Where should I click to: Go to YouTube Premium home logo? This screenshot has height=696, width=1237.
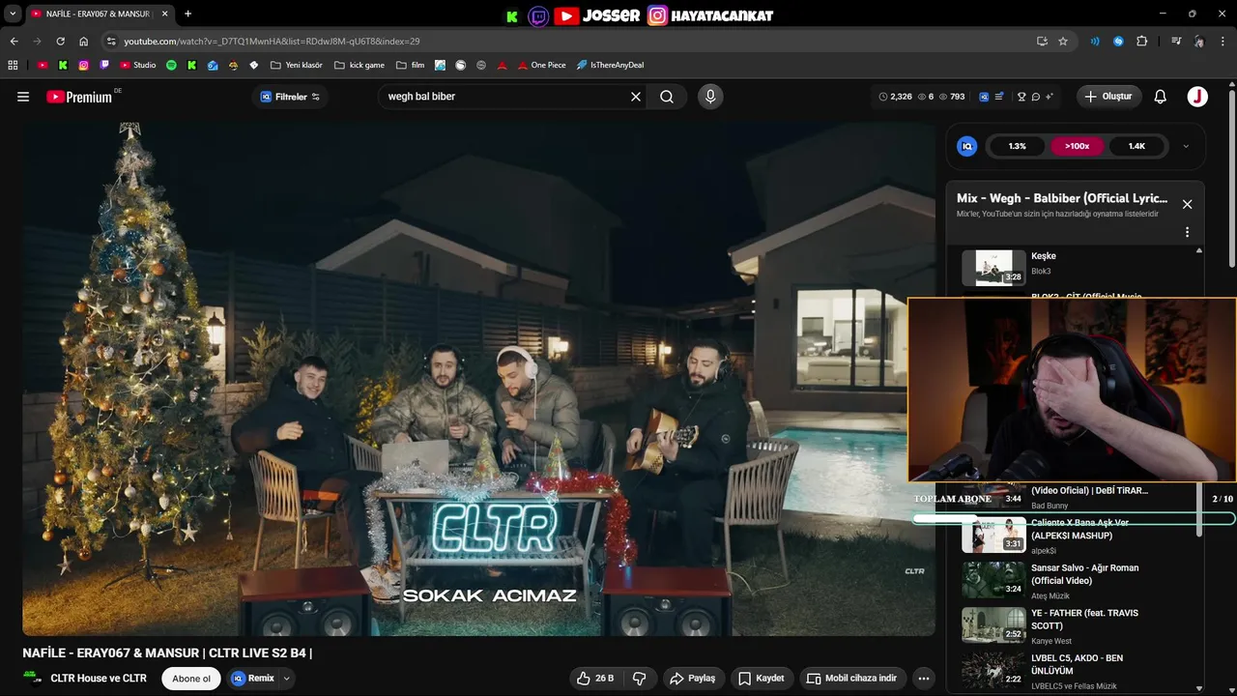click(79, 97)
